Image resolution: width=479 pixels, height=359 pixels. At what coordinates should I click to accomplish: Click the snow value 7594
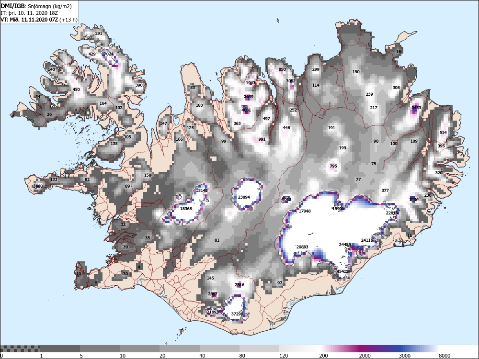pos(414,200)
